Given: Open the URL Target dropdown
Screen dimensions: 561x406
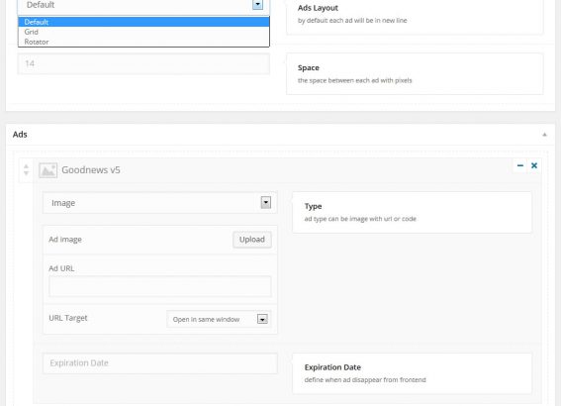Looking at the screenshot, I should [x=219, y=319].
